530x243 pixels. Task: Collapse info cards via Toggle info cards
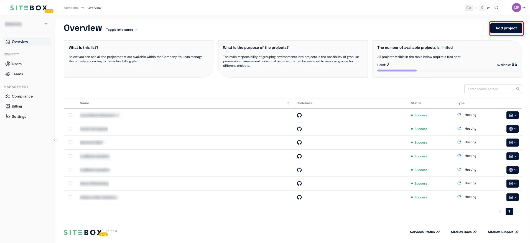coord(122,30)
